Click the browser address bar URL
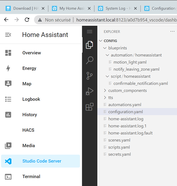Image resolution: width=177 pixels, height=186 pixels. click(x=127, y=20)
